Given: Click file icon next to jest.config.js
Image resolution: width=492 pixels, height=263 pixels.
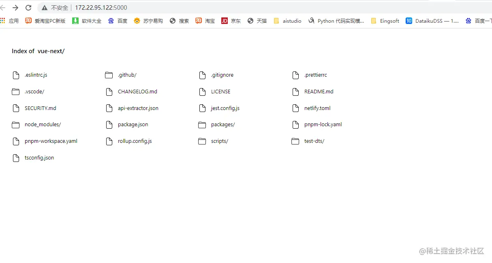Looking at the screenshot, I should point(203,108).
